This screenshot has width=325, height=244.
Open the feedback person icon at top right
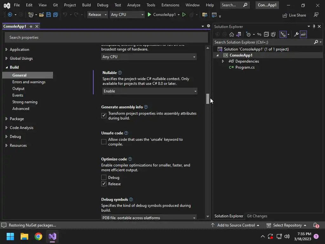pos(316,15)
